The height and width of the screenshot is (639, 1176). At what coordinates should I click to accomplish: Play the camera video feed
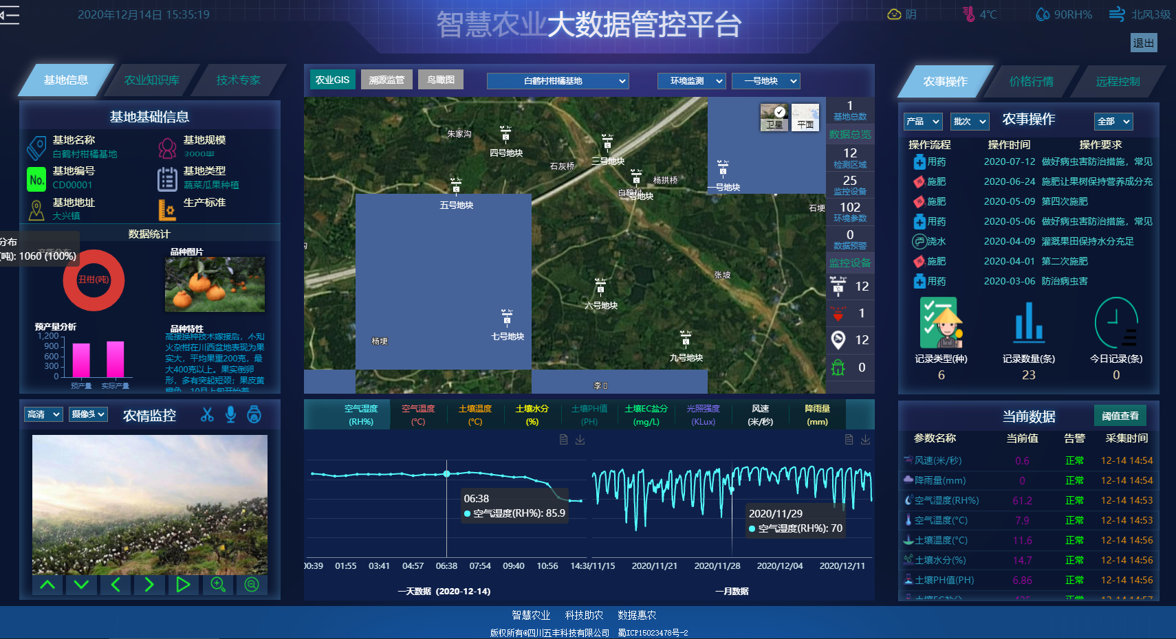point(183,585)
